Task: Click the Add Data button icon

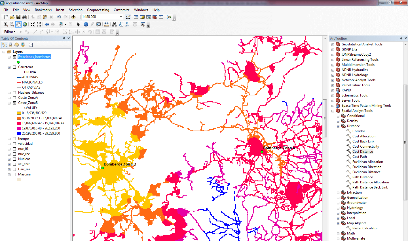Action: (73, 17)
